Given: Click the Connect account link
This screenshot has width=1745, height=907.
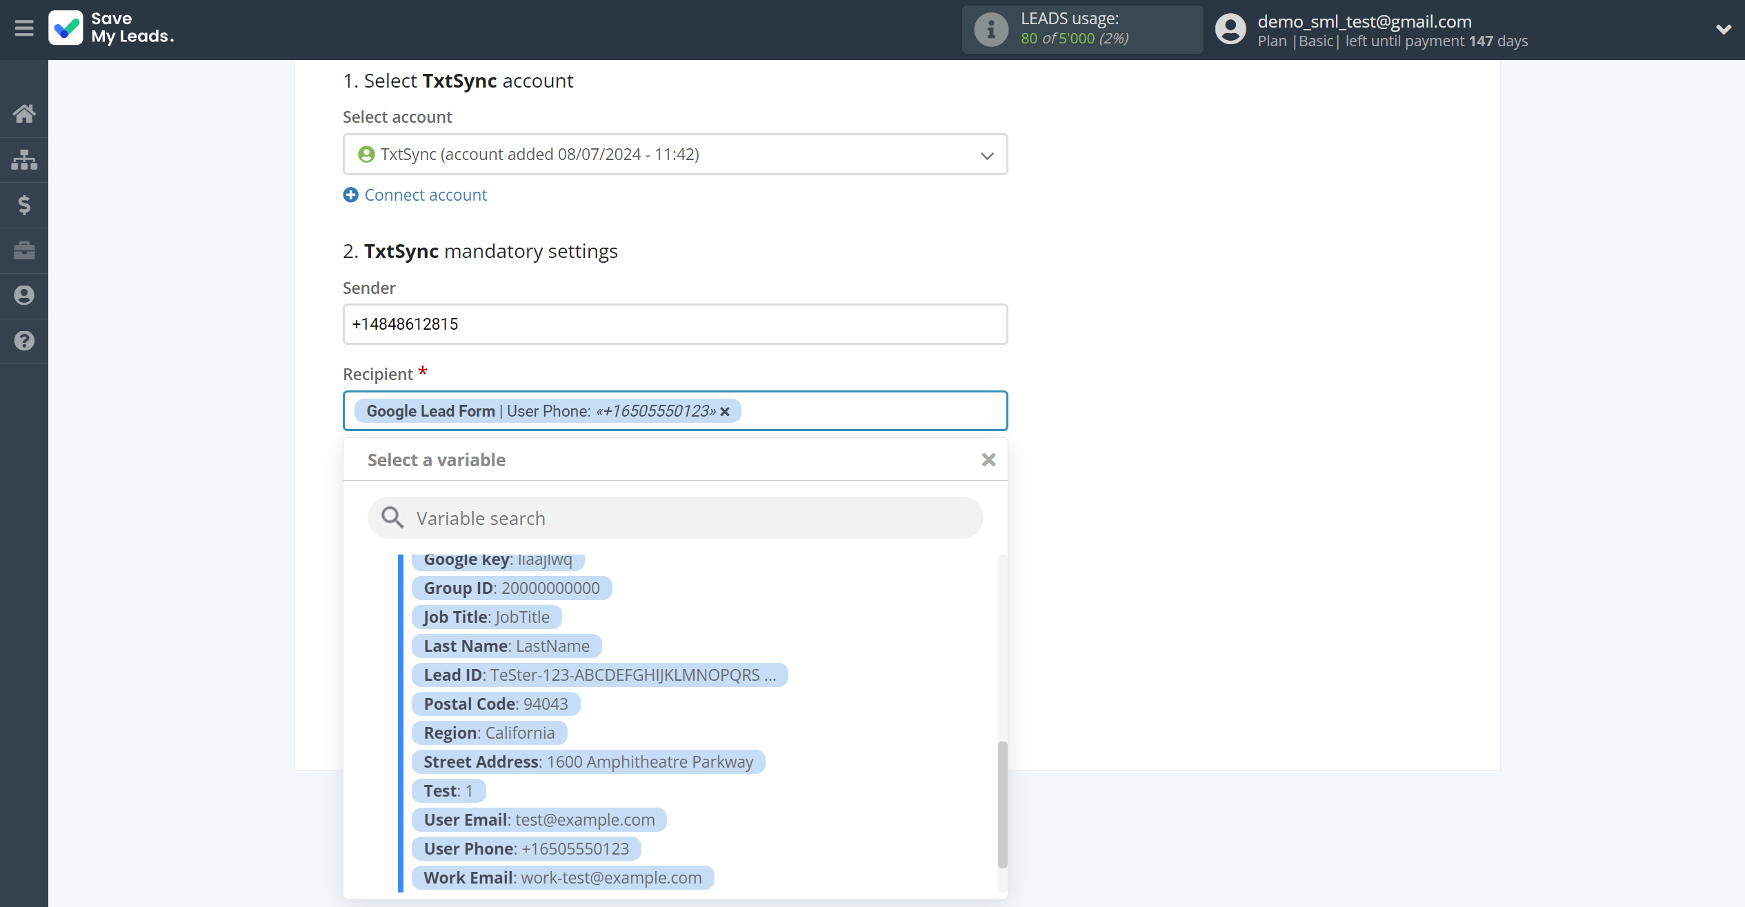Looking at the screenshot, I should (426, 195).
